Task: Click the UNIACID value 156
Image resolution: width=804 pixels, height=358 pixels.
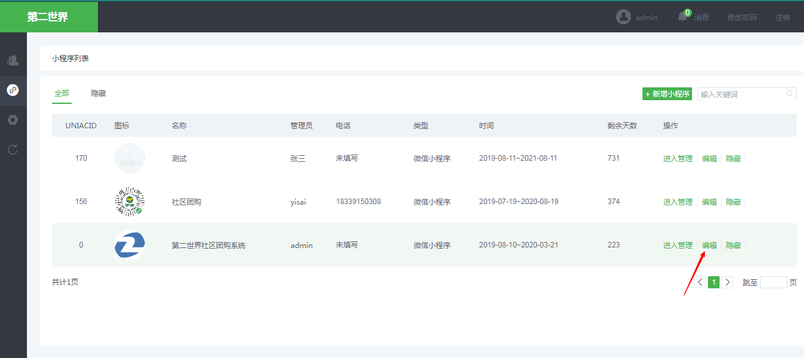Action: [81, 202]
